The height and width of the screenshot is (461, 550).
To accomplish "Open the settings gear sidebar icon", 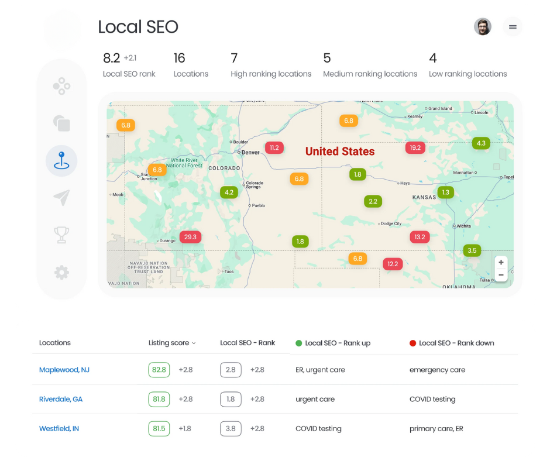I will (61, 272).
